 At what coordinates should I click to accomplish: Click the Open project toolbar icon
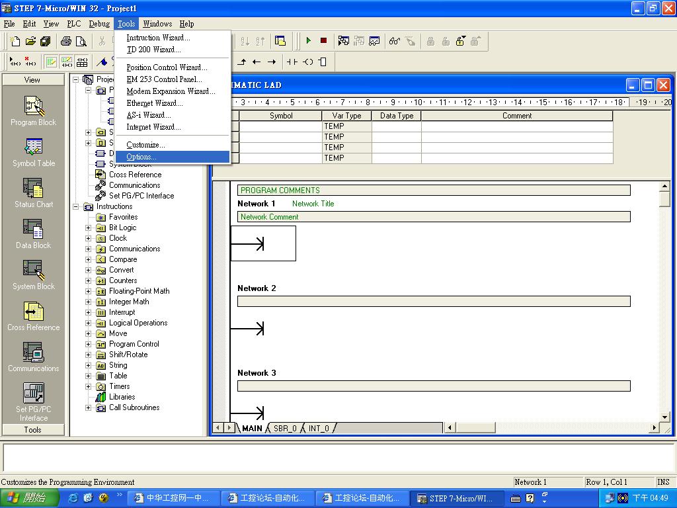30,42
